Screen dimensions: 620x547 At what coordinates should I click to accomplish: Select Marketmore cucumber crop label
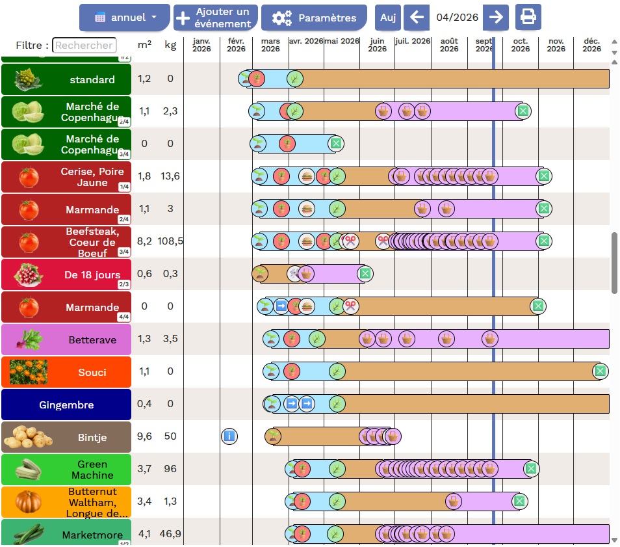point(66,533)
